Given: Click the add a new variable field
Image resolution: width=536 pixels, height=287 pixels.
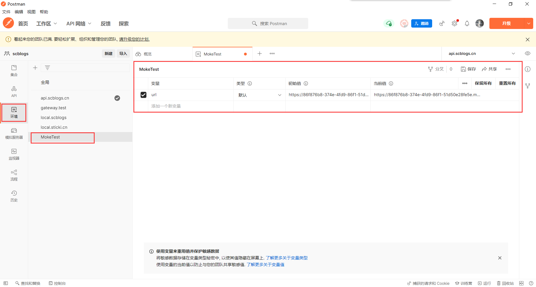Looking at the screenshot, I should click(191, 106).
